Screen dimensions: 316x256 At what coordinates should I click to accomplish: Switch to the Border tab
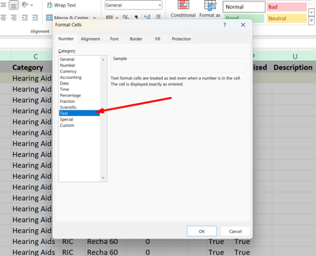point(136,39)
